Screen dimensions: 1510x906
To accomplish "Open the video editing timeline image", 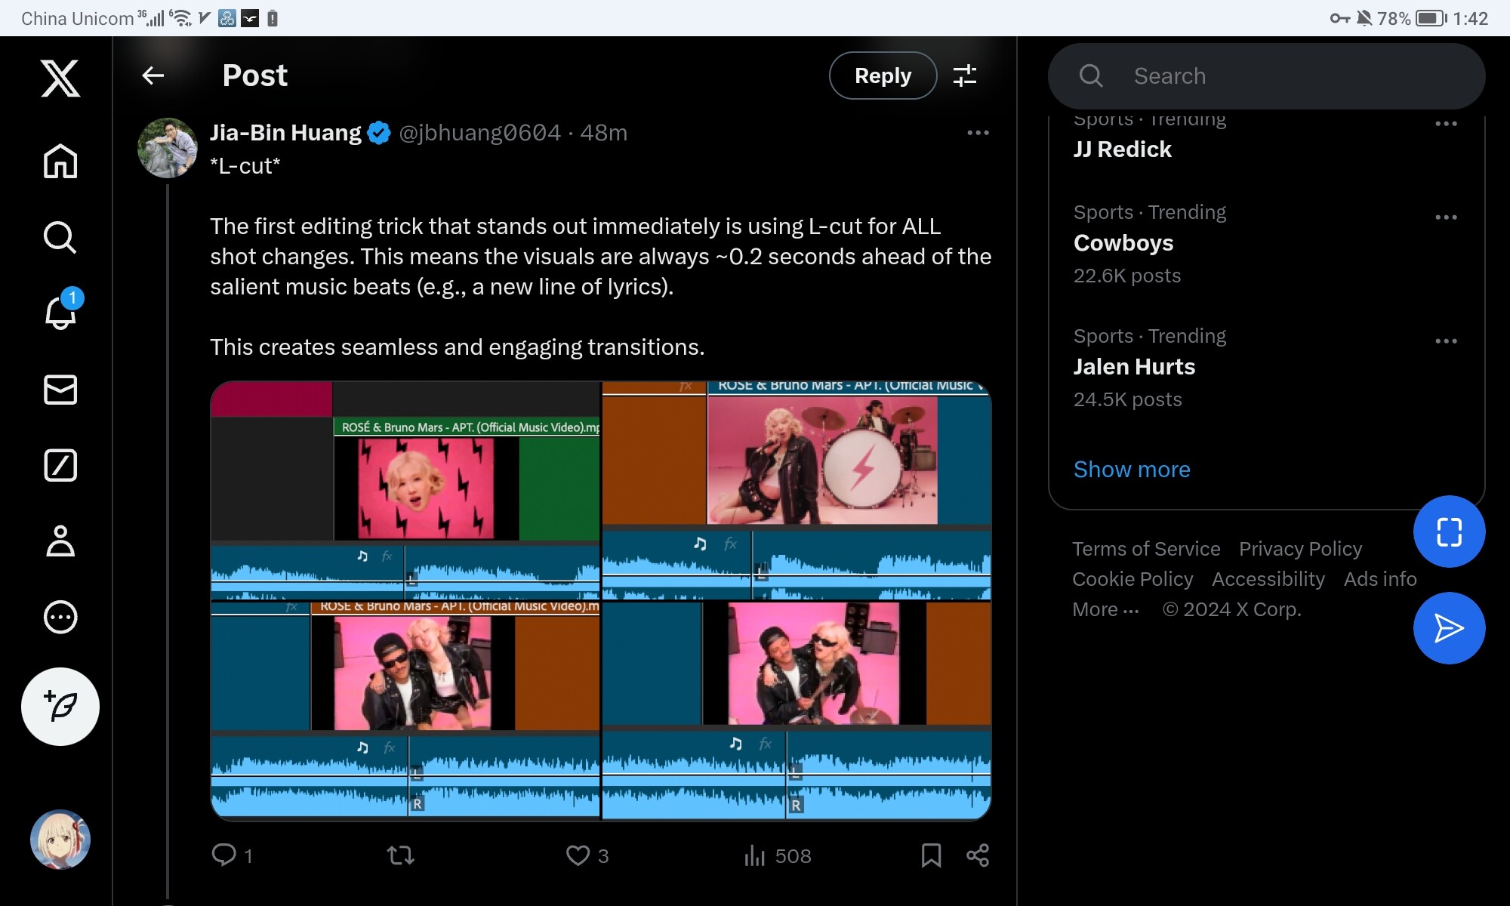I will [x=600, y=600].
